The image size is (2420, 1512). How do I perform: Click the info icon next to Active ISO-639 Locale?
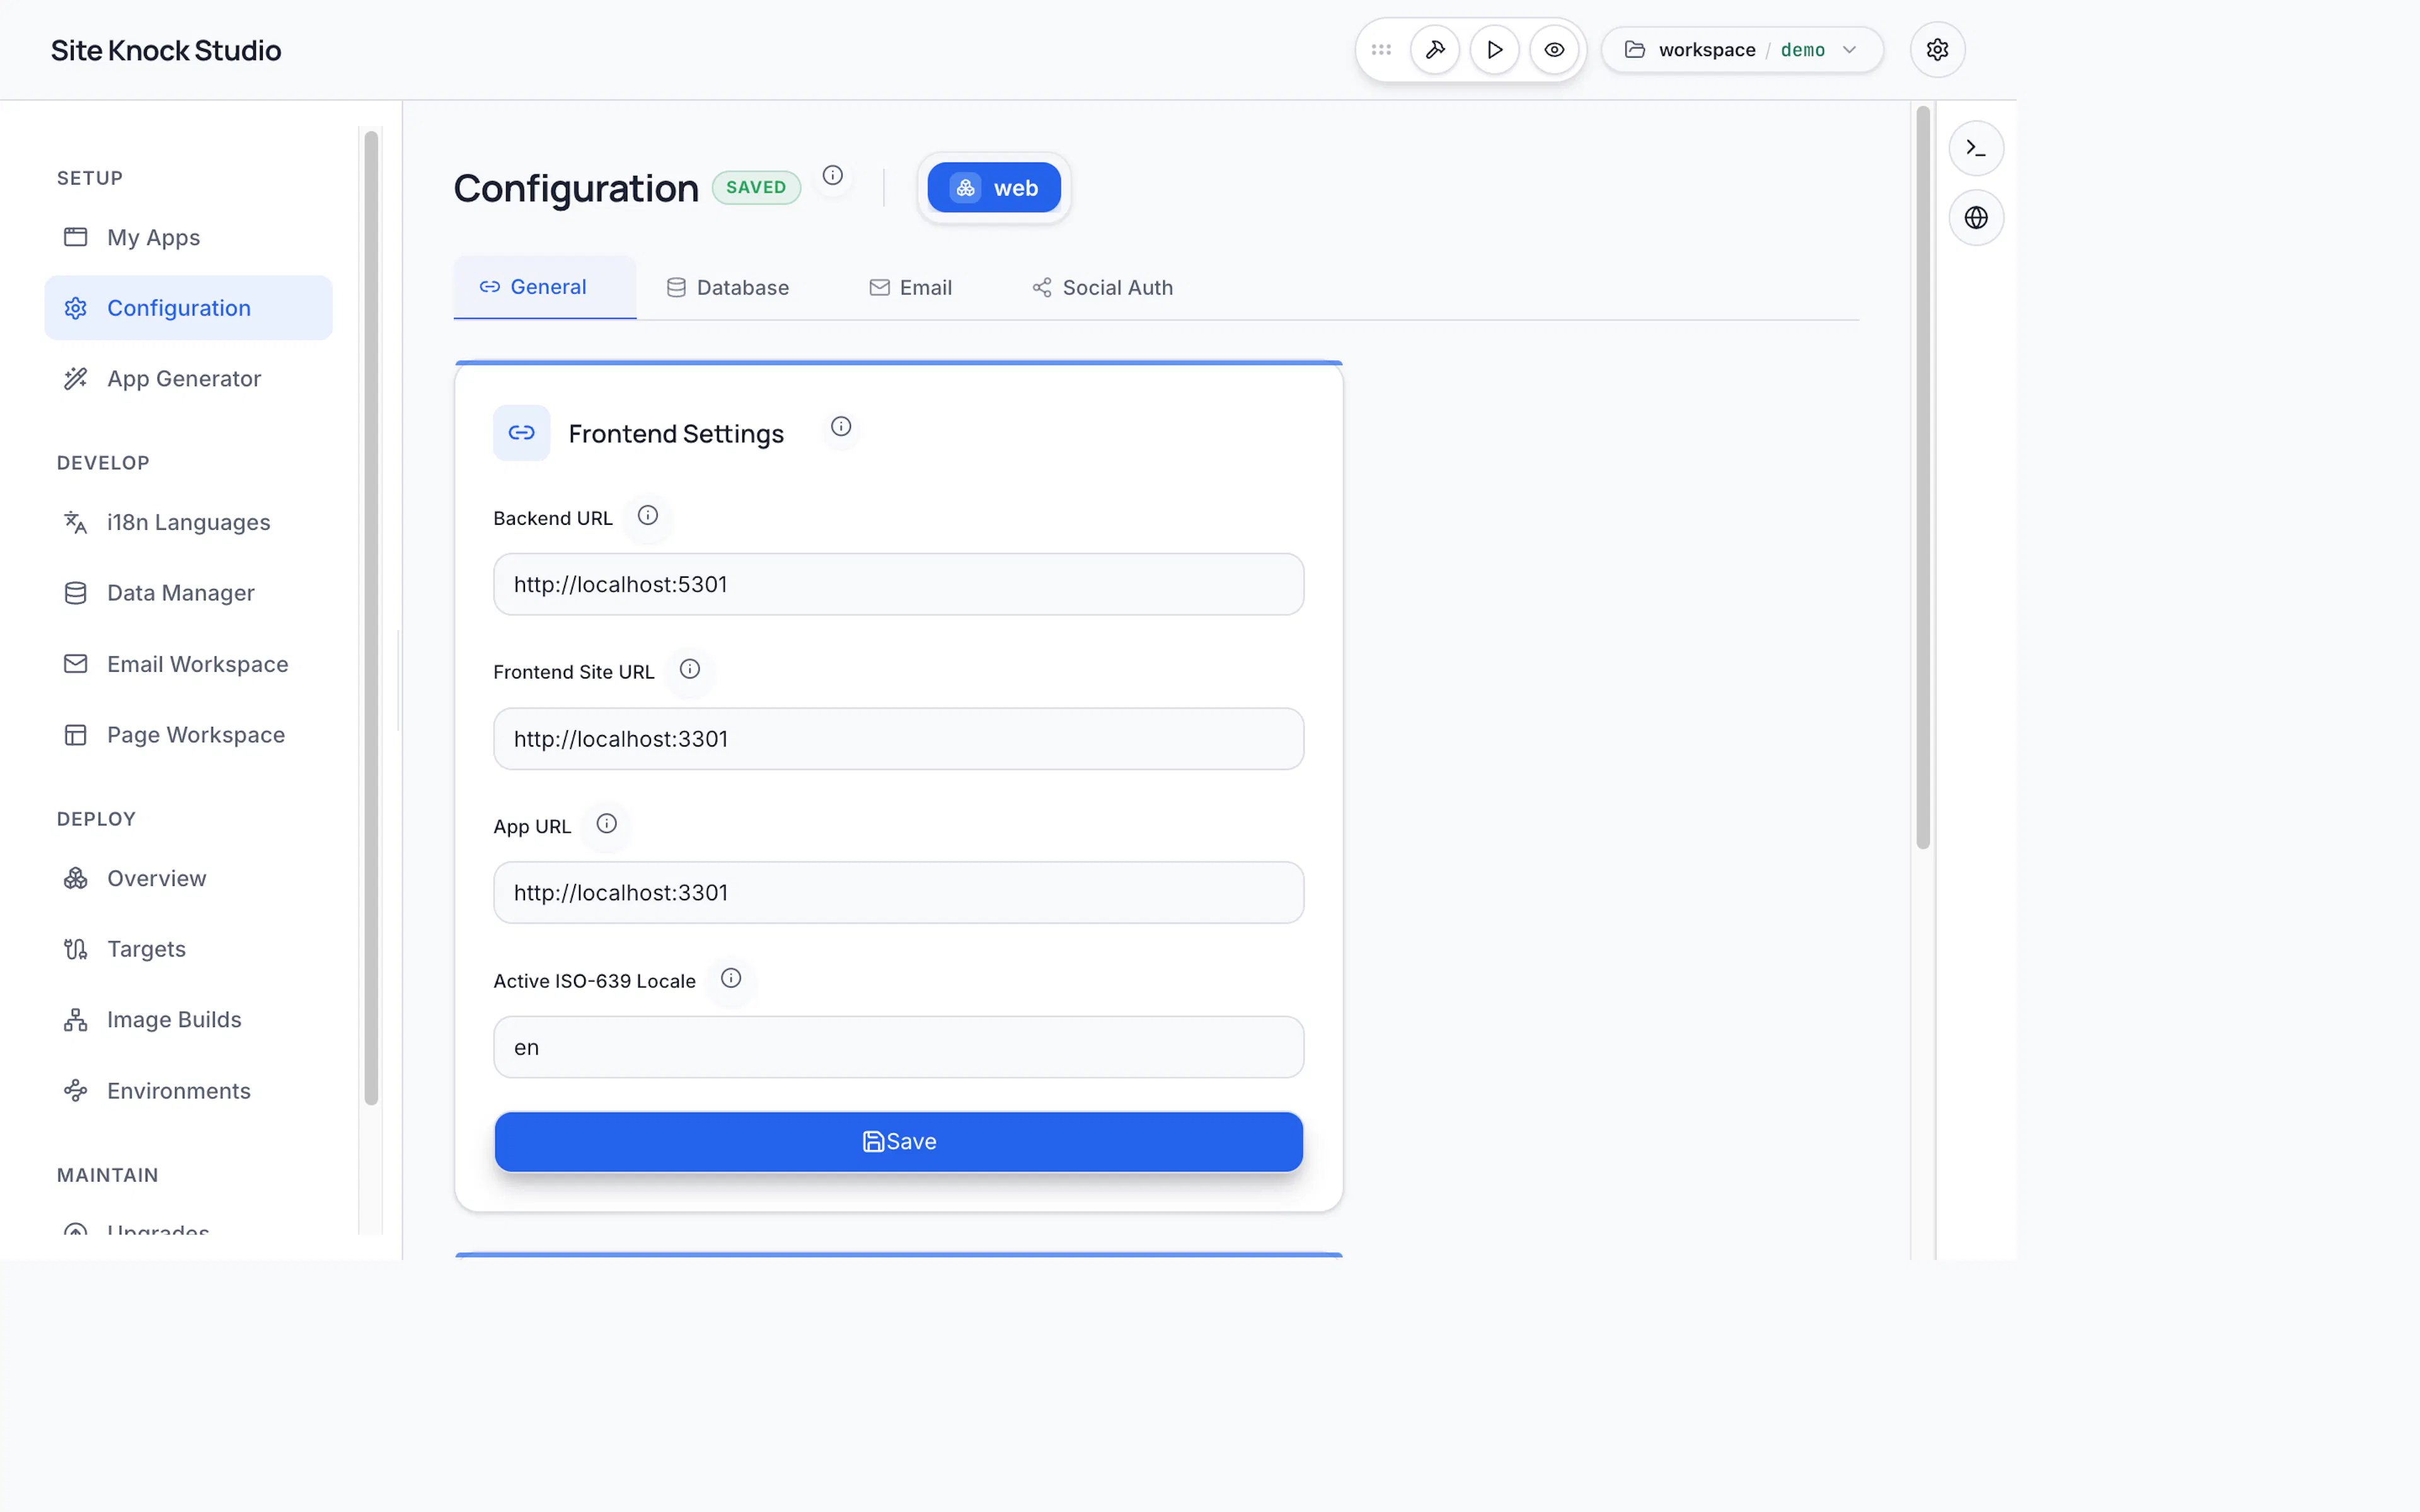coord(731,979)
